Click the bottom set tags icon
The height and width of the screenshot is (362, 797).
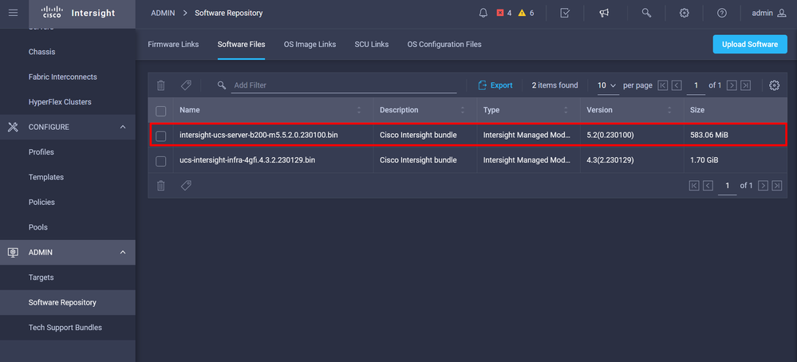[186, 186]
